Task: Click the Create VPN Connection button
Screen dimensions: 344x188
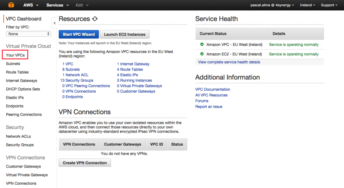Action: (85, 163)
